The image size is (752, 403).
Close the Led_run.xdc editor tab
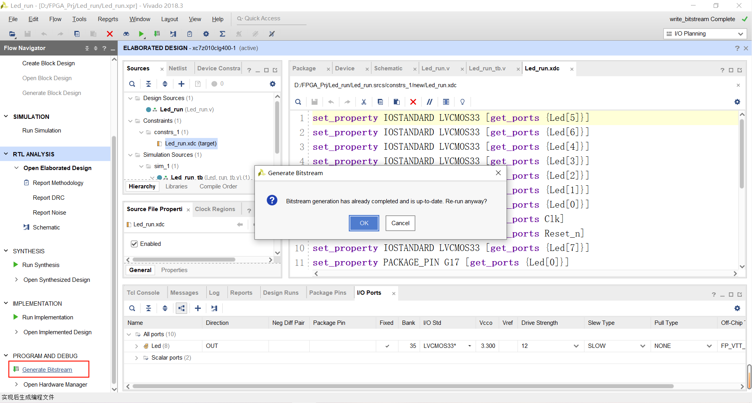click(572, 69)
